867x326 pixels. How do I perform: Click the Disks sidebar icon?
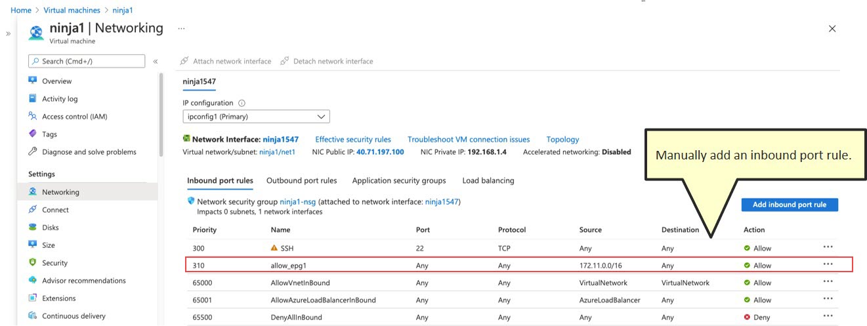click(x=33, y=228)
